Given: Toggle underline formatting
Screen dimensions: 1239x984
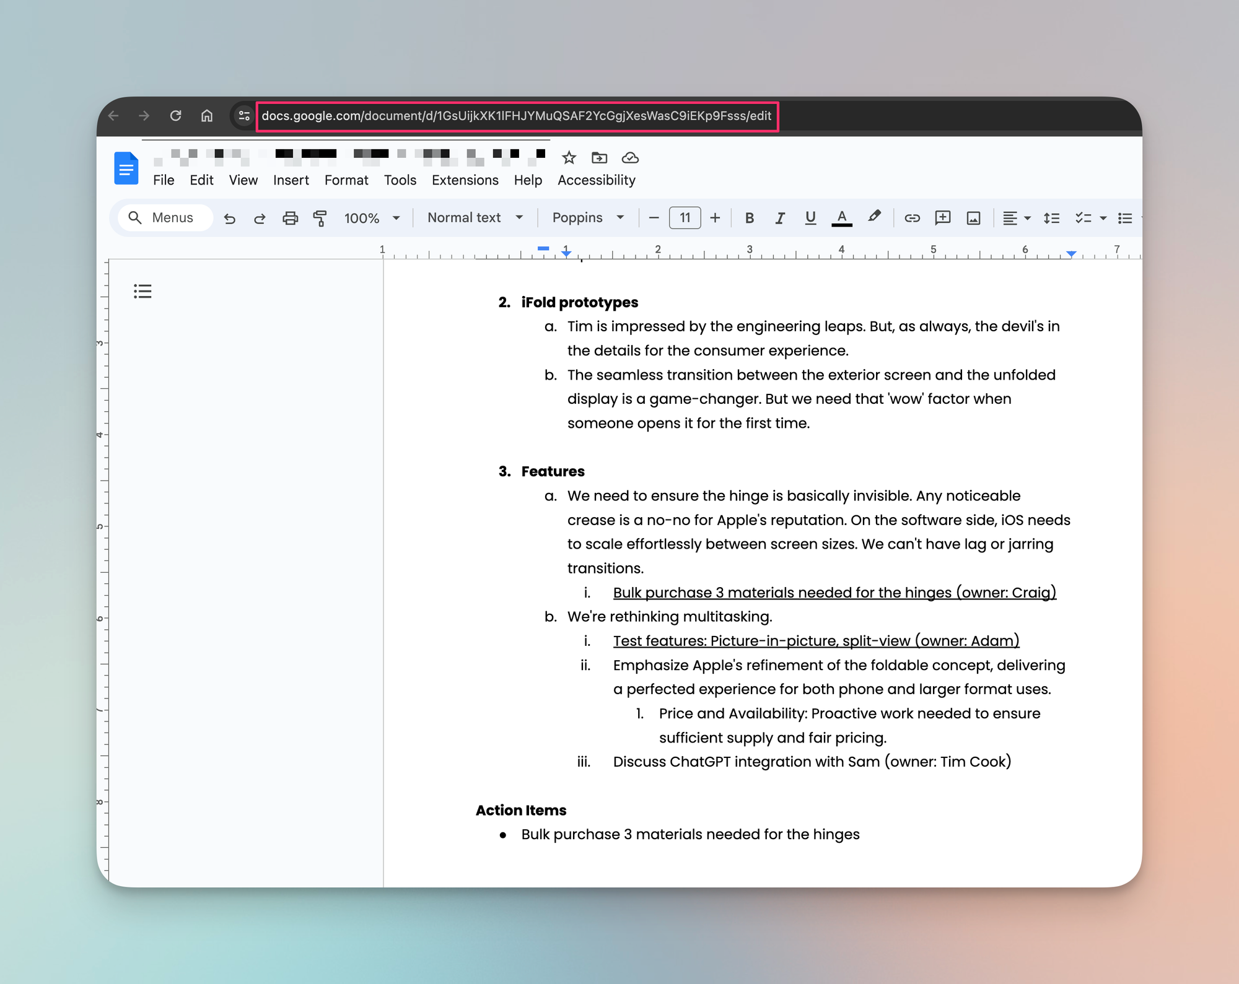Looking at the screenshot, I should coord(810,218).
